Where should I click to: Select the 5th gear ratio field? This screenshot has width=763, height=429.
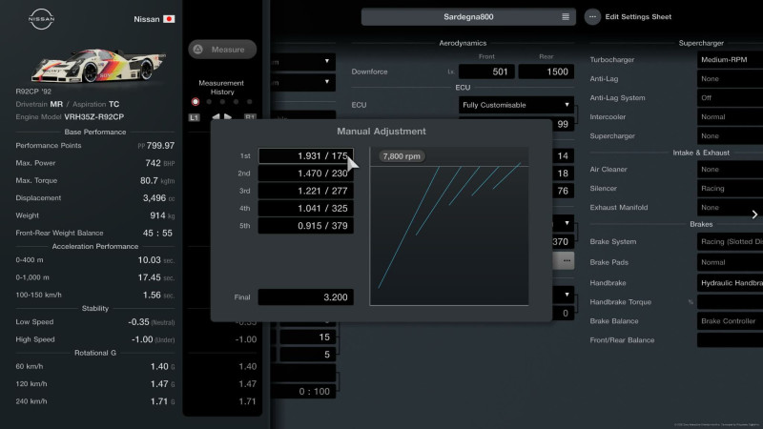pyautogui.click(x=305, y=226)
